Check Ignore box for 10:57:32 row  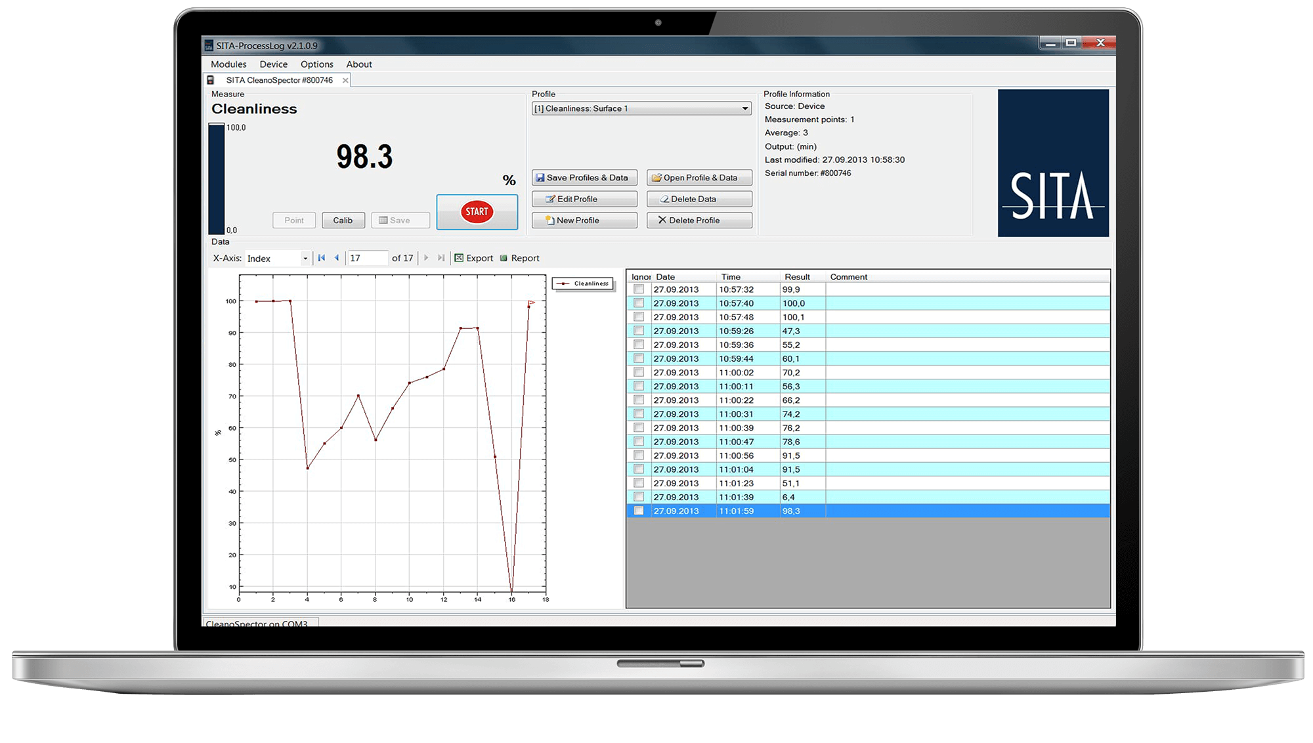pyautogui.click(x=638, y=289)
